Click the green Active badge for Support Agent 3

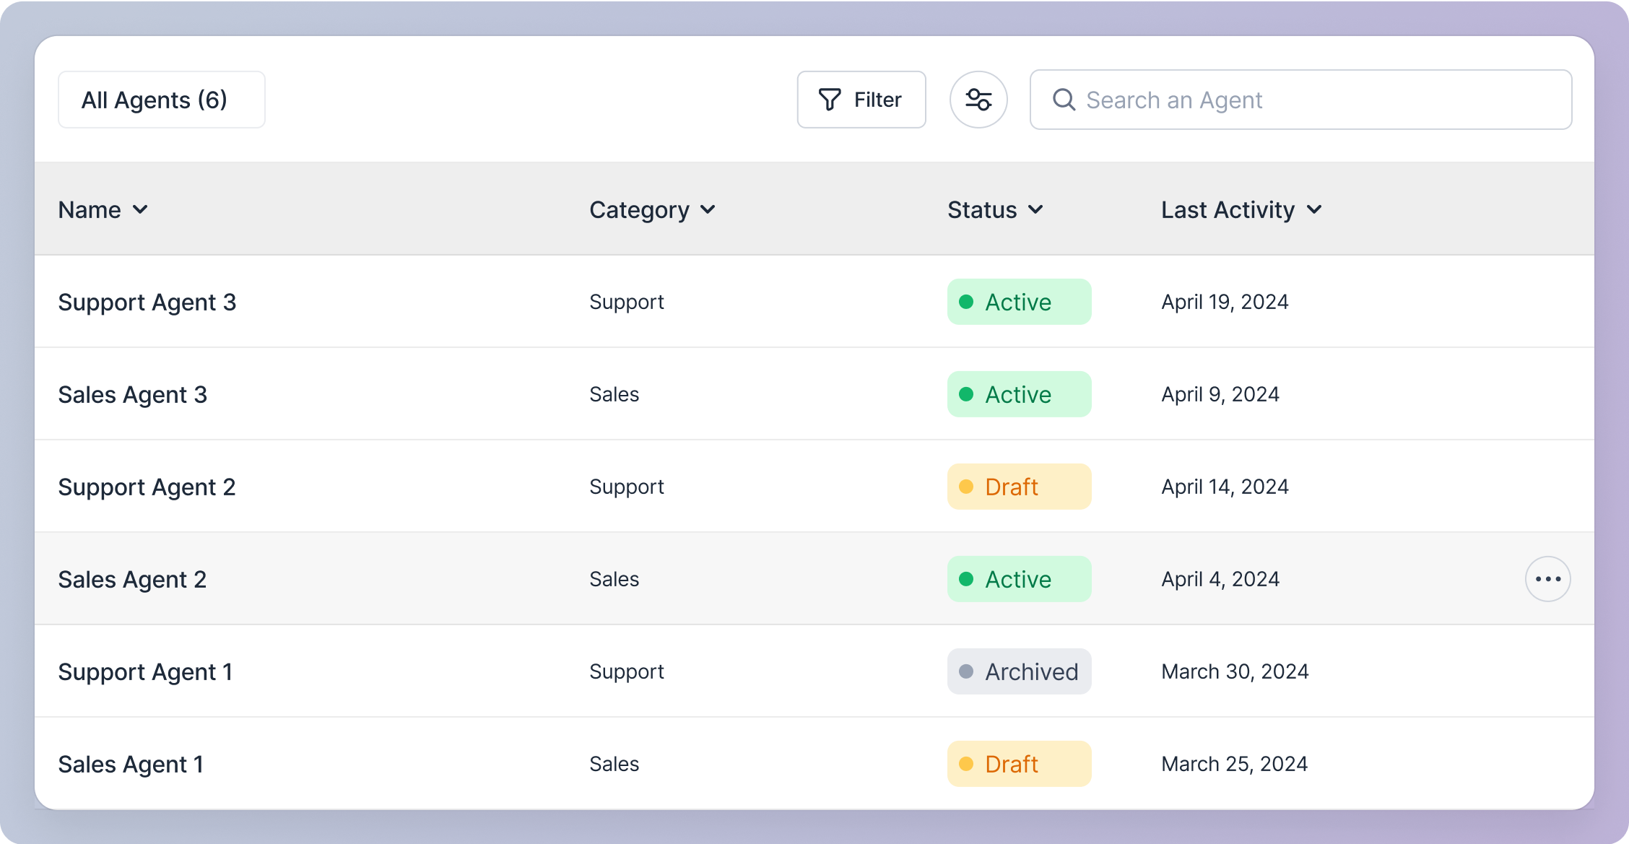coord(1019,302)
